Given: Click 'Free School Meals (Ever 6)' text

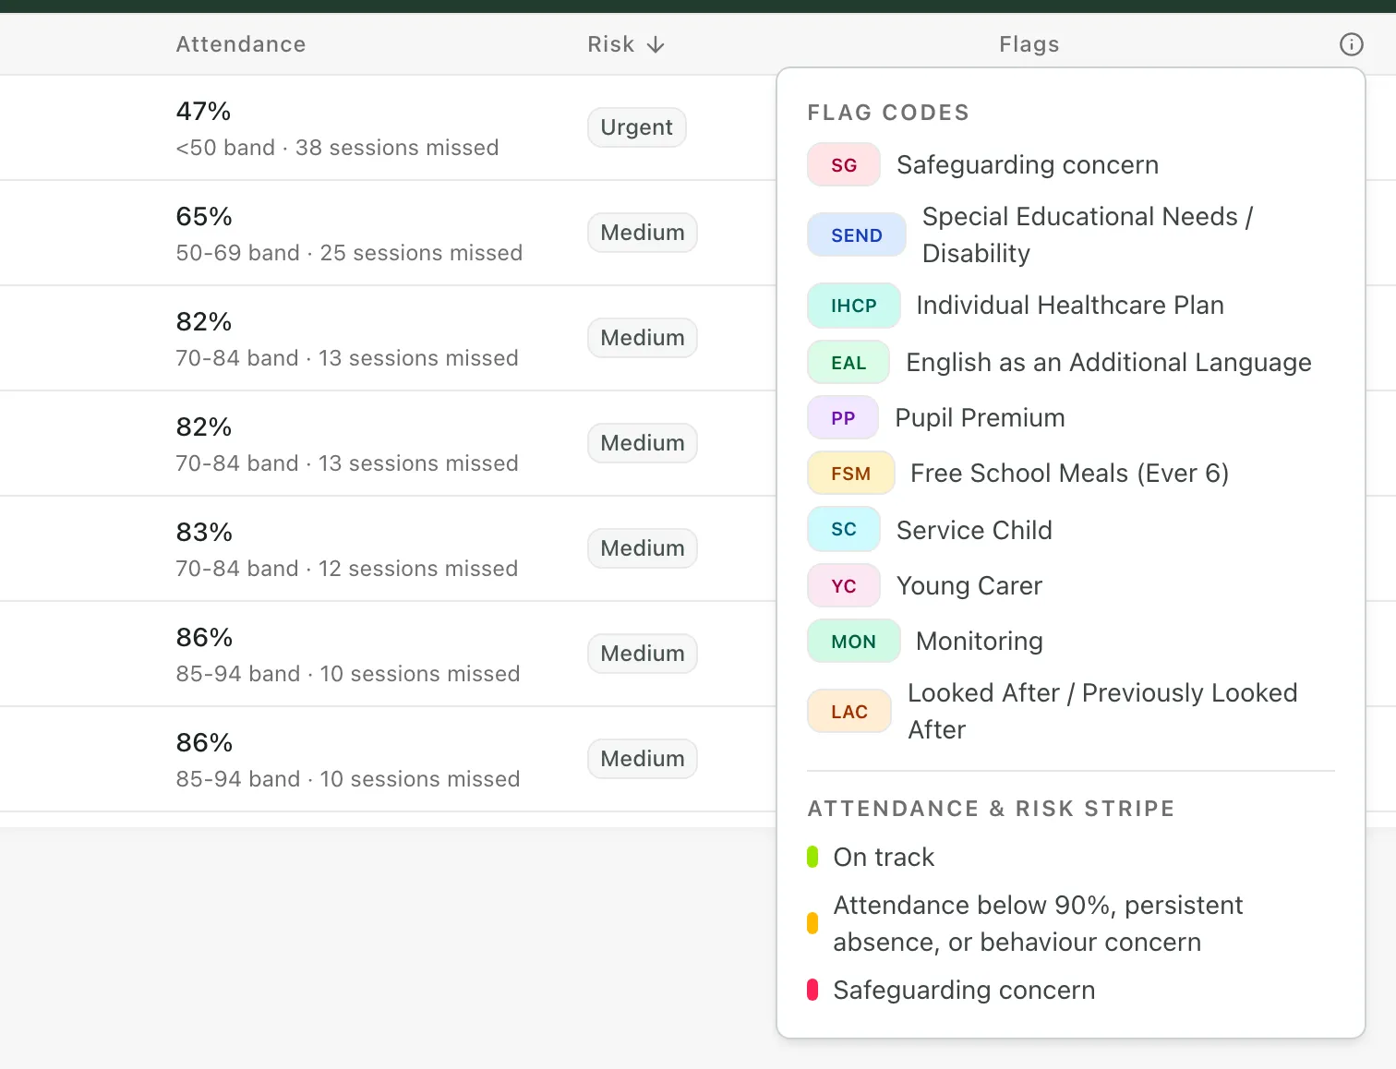Looking at the screenshot, I should [x=1070, y=474].
